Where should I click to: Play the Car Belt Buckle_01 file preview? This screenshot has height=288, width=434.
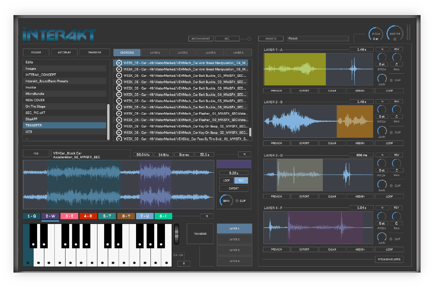pos(119,75)
